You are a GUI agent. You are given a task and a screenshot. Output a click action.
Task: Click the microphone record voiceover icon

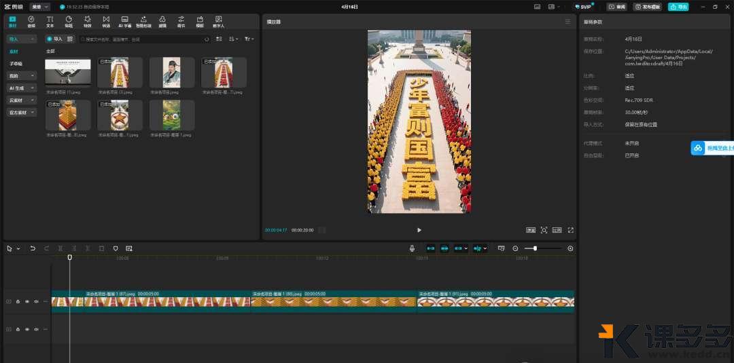point(412,248)
